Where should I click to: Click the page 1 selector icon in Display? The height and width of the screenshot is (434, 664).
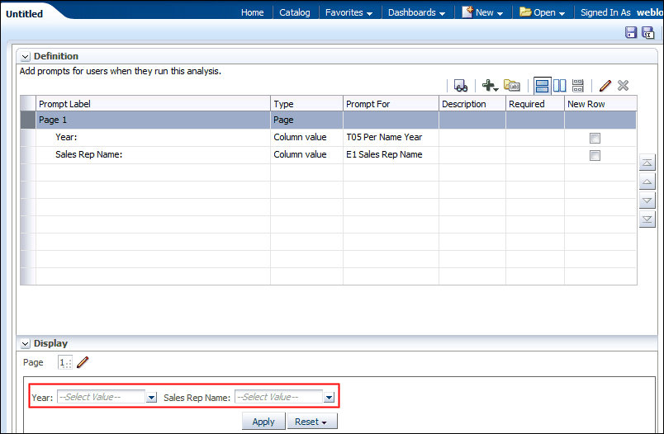(x=64, y=362)
